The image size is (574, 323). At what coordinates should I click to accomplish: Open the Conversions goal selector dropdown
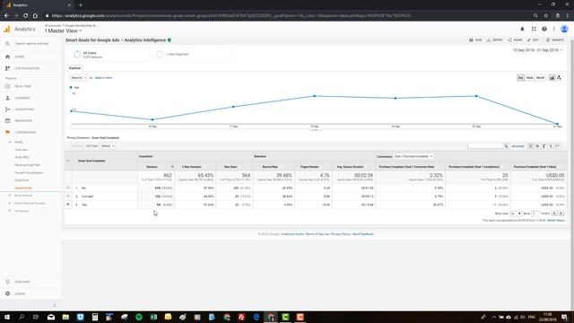tap(413, 156)
